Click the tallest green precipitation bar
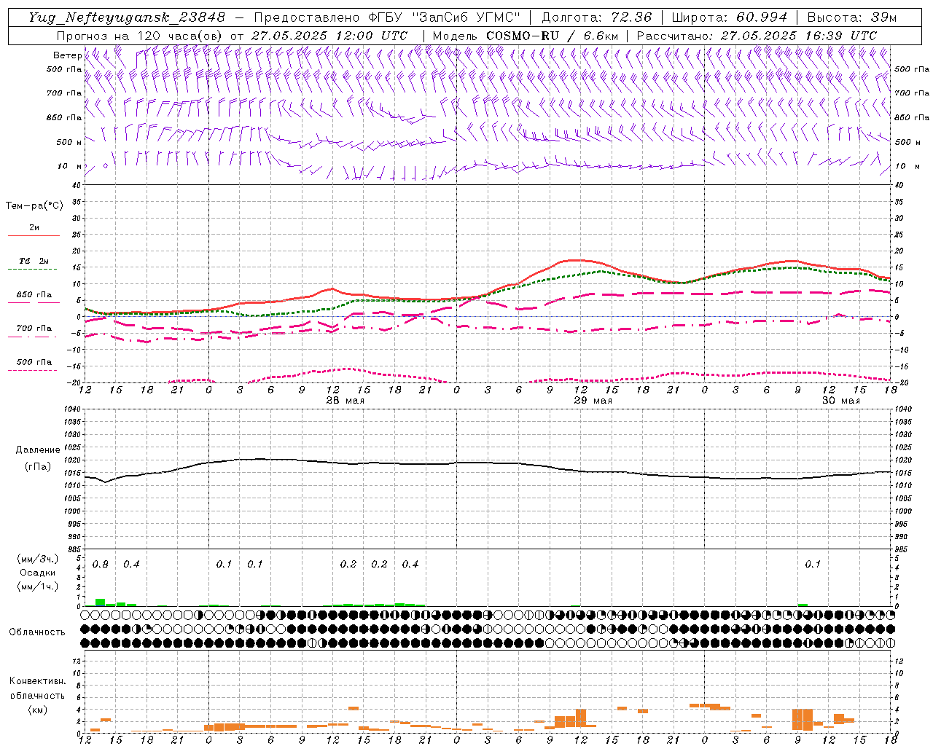This screenshot has width=933, height=746. (101, 602)
